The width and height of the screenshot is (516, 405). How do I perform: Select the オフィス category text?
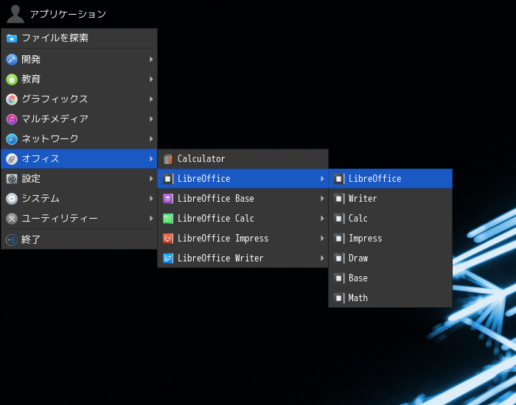(40, 159)
